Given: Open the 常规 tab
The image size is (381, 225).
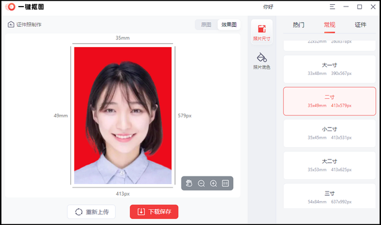Looking at the screenshot, I should [x=329, y=25].
